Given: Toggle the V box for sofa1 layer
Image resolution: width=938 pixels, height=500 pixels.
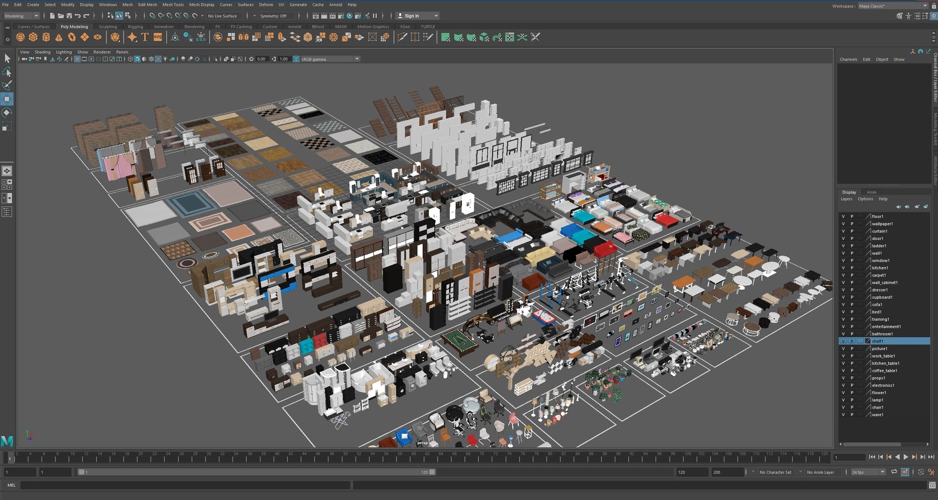Looking at the screenshot, I should point(843,304).
